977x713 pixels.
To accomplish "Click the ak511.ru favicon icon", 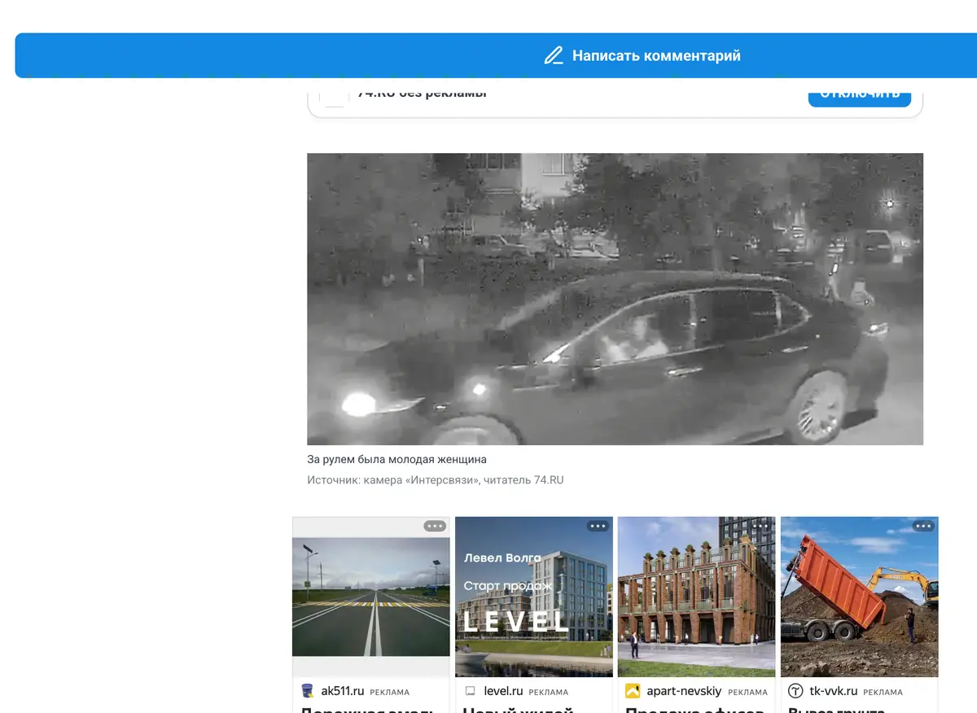I will point(307,691).
